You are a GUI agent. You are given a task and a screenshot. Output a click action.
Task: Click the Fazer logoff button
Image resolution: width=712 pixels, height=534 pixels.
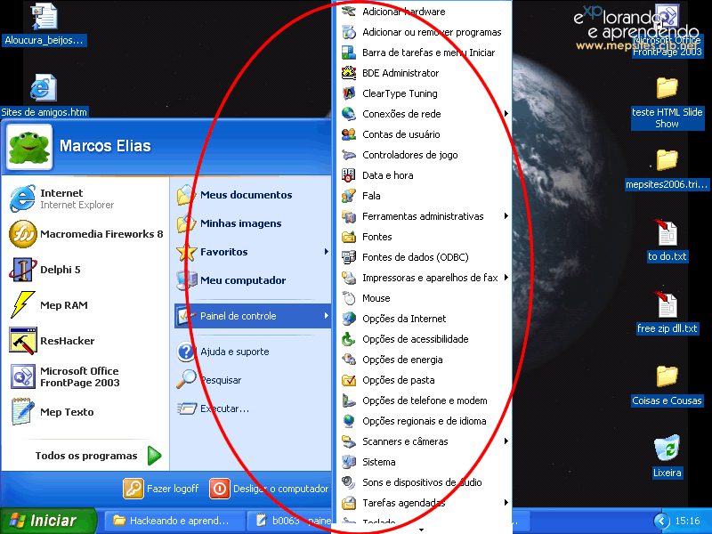[x=161, y=489]
